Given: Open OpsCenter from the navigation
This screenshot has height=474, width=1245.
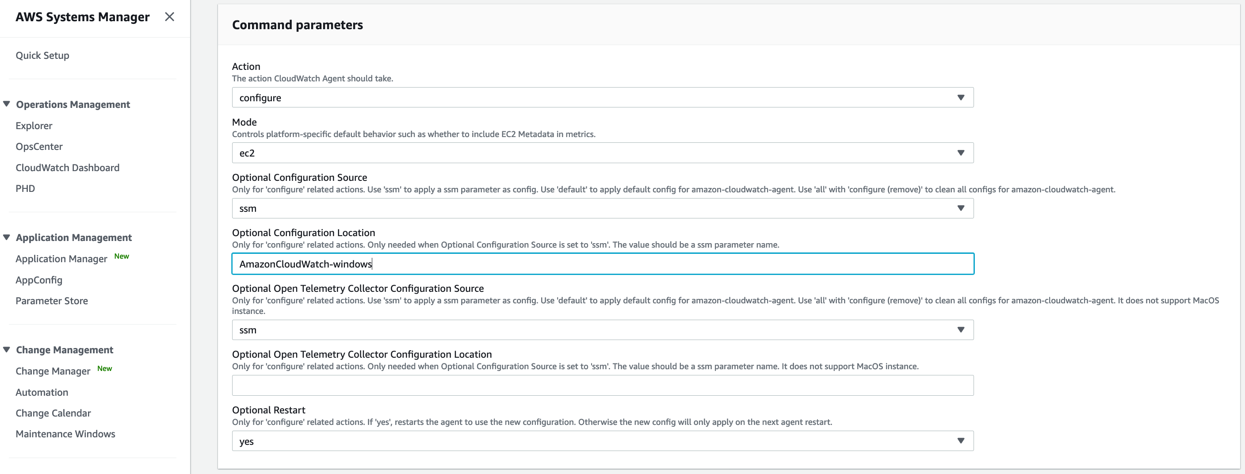Looking at the screenshot, I should pyautogui.click(x=39, y=146).
